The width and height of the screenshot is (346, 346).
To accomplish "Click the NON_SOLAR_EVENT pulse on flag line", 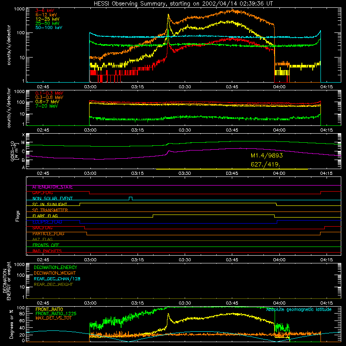I will (x=131, y=198).
